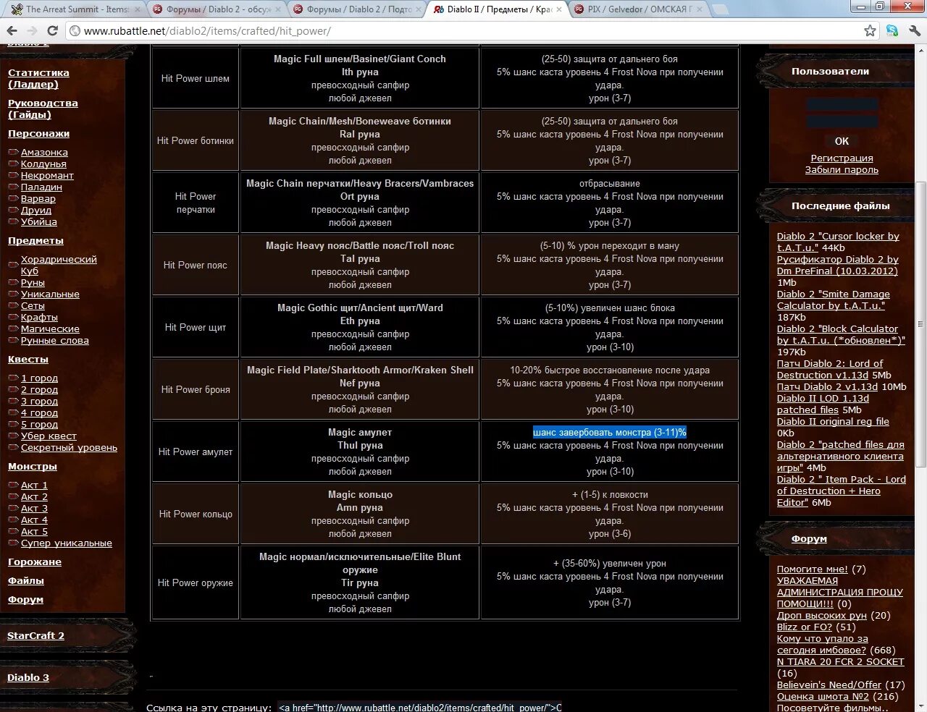Open the Smite Damage Calculator file link
The height and width of the screenshot is (712, 927).
834,300
